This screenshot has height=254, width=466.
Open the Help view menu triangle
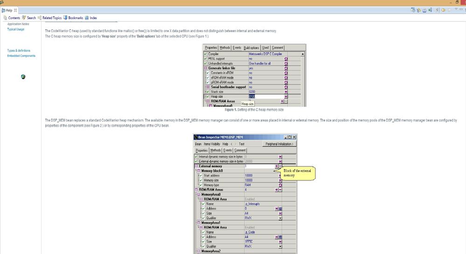456,9
